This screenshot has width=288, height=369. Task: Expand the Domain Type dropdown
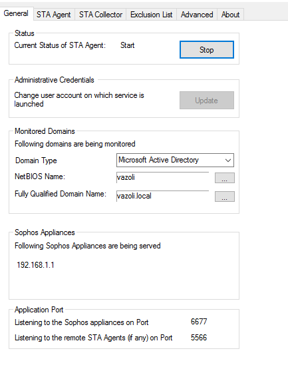click(x=175, y=161)
